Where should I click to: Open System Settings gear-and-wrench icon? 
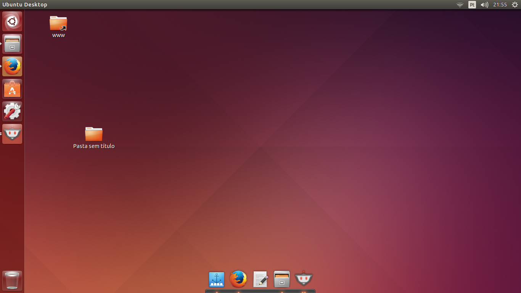pos(12,111)
